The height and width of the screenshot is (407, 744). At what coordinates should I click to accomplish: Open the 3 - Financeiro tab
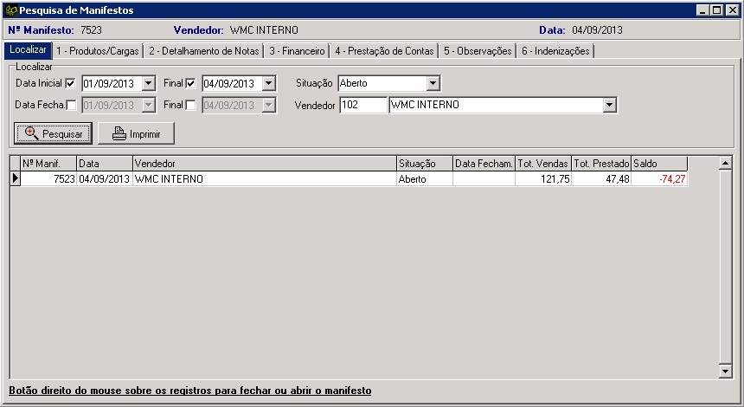click(x=297, y=51)
